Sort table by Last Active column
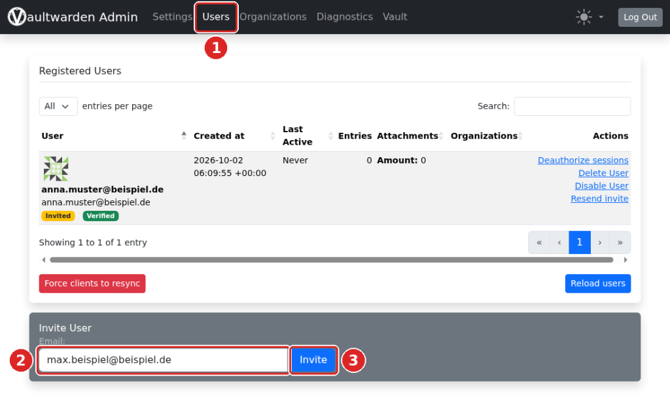This screenshot has height=396, width=670. pos(308,135)
